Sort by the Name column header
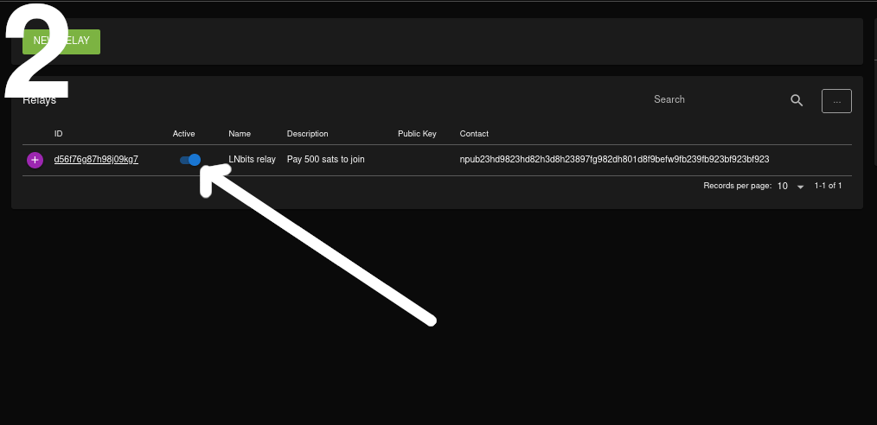Screen dimensions: 877x425 pyautogui.click(x=240, y=134)
